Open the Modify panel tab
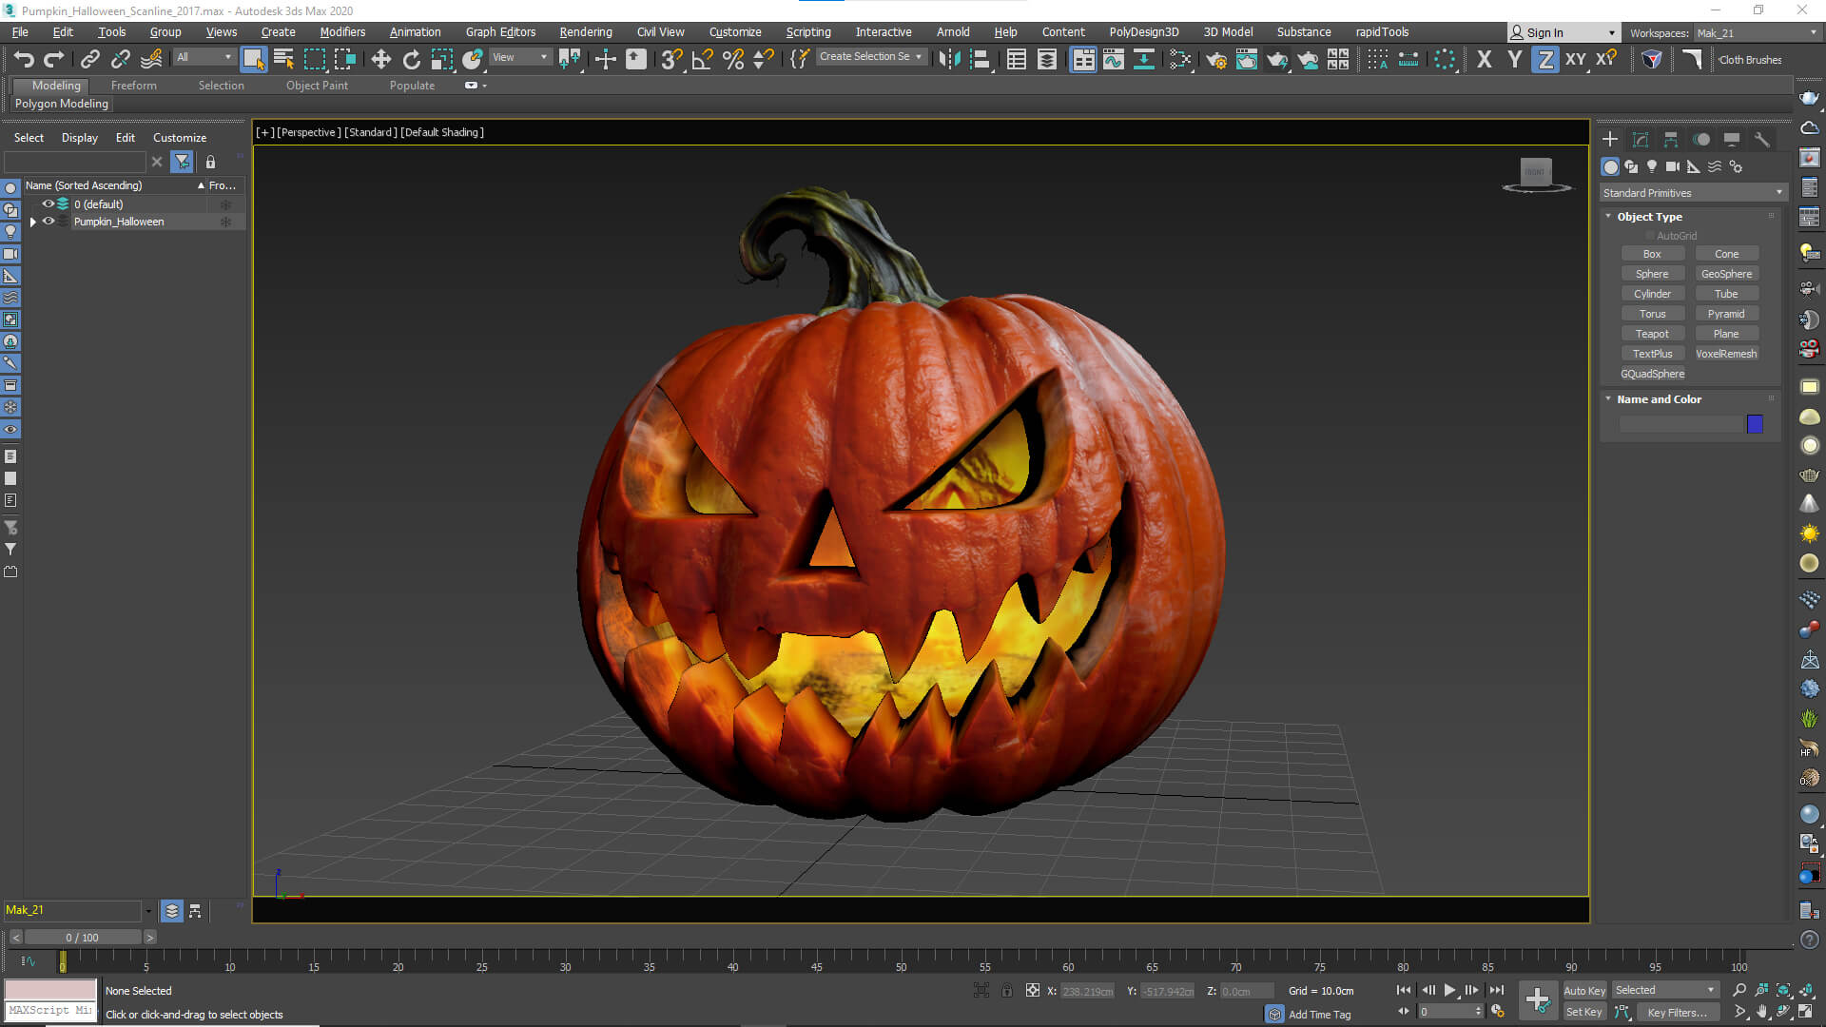The width and height of the screenshot is (1826, 1027). [x=1641, y=140]
